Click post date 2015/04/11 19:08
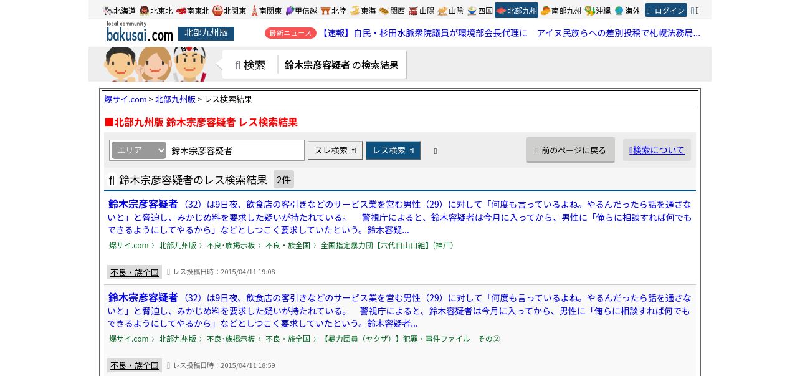The image size is (800, 376). click(x=248, y=272)
